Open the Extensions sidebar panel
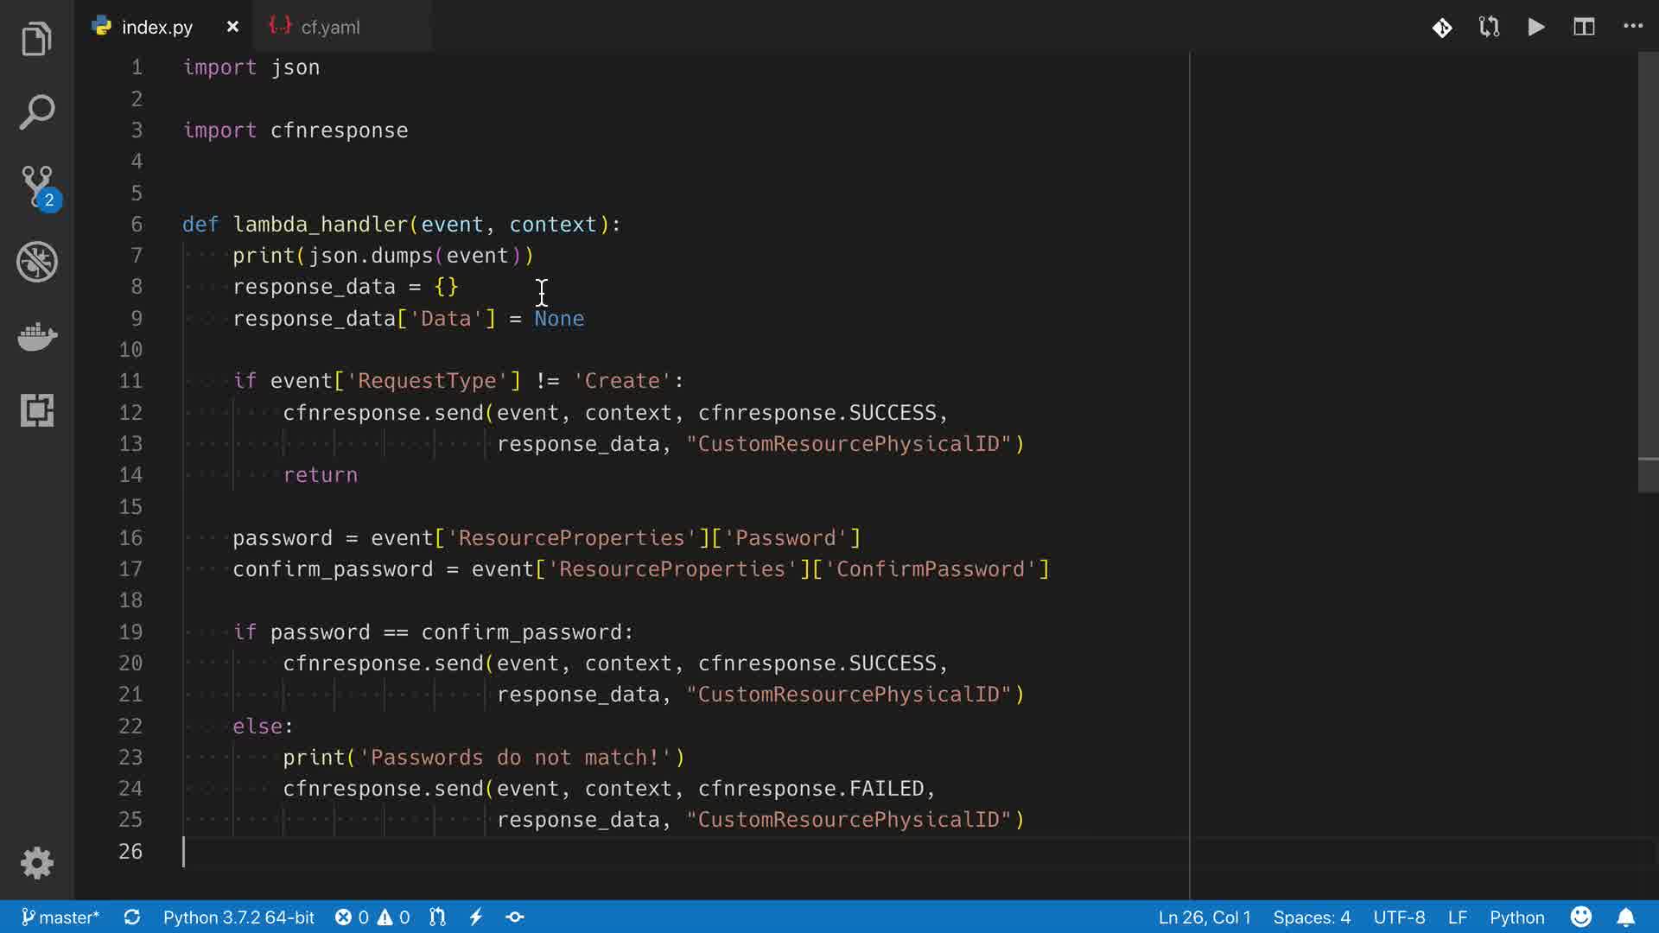 (37, 409)
